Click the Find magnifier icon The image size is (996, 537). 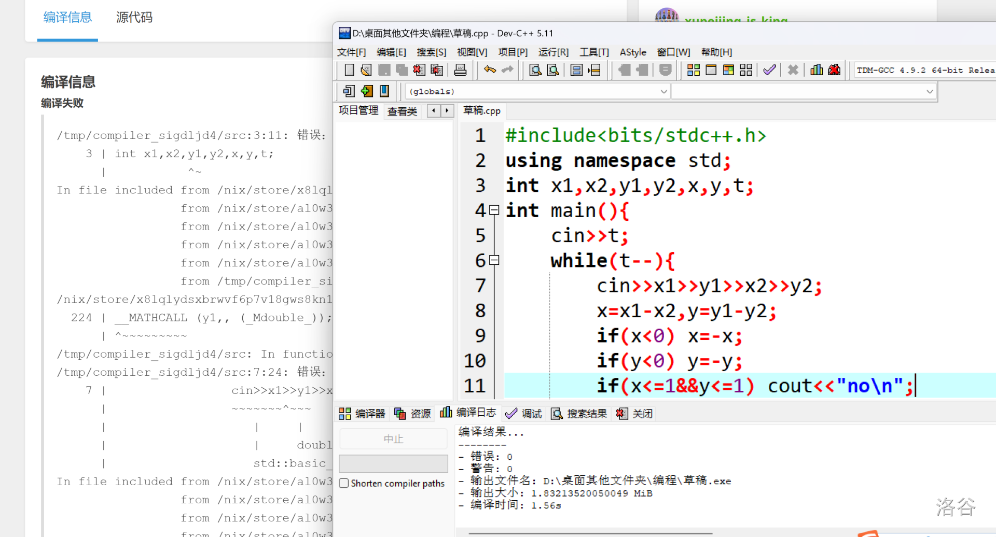pos(535,70)
